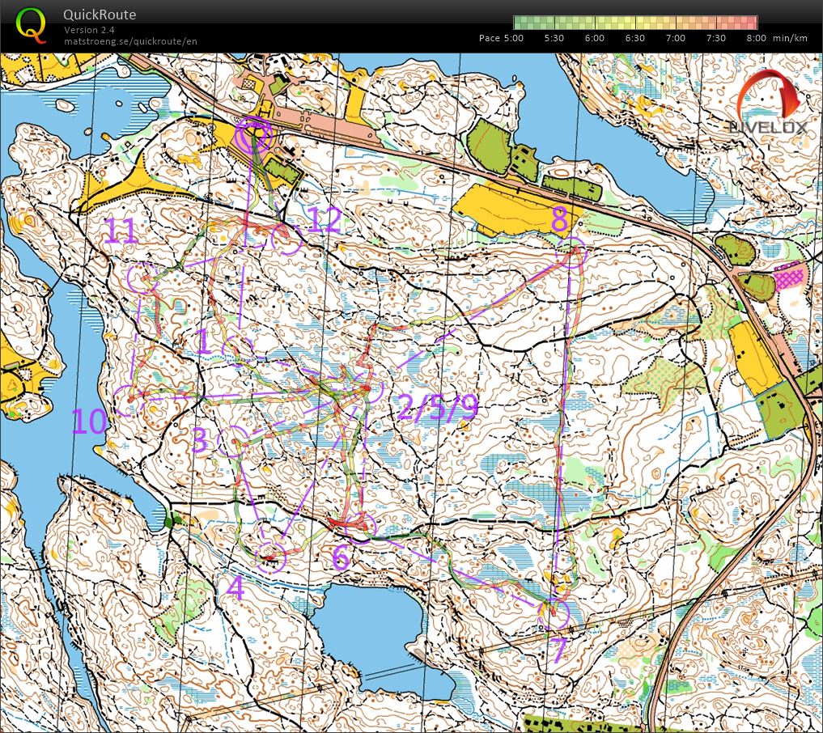The image size is (823, 733).
Task: Select control circle number 1
Action: 240,351
